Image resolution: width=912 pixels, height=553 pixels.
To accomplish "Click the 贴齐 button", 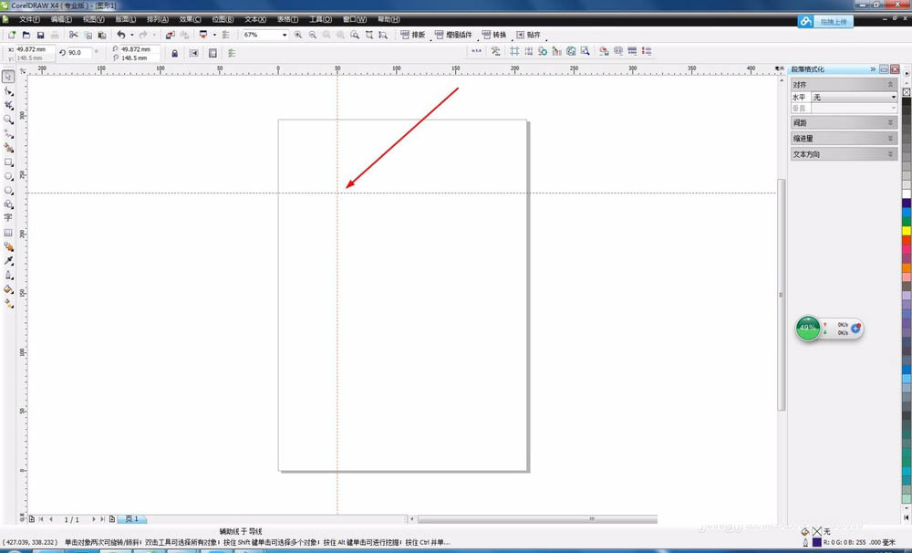I will point(528,35).
